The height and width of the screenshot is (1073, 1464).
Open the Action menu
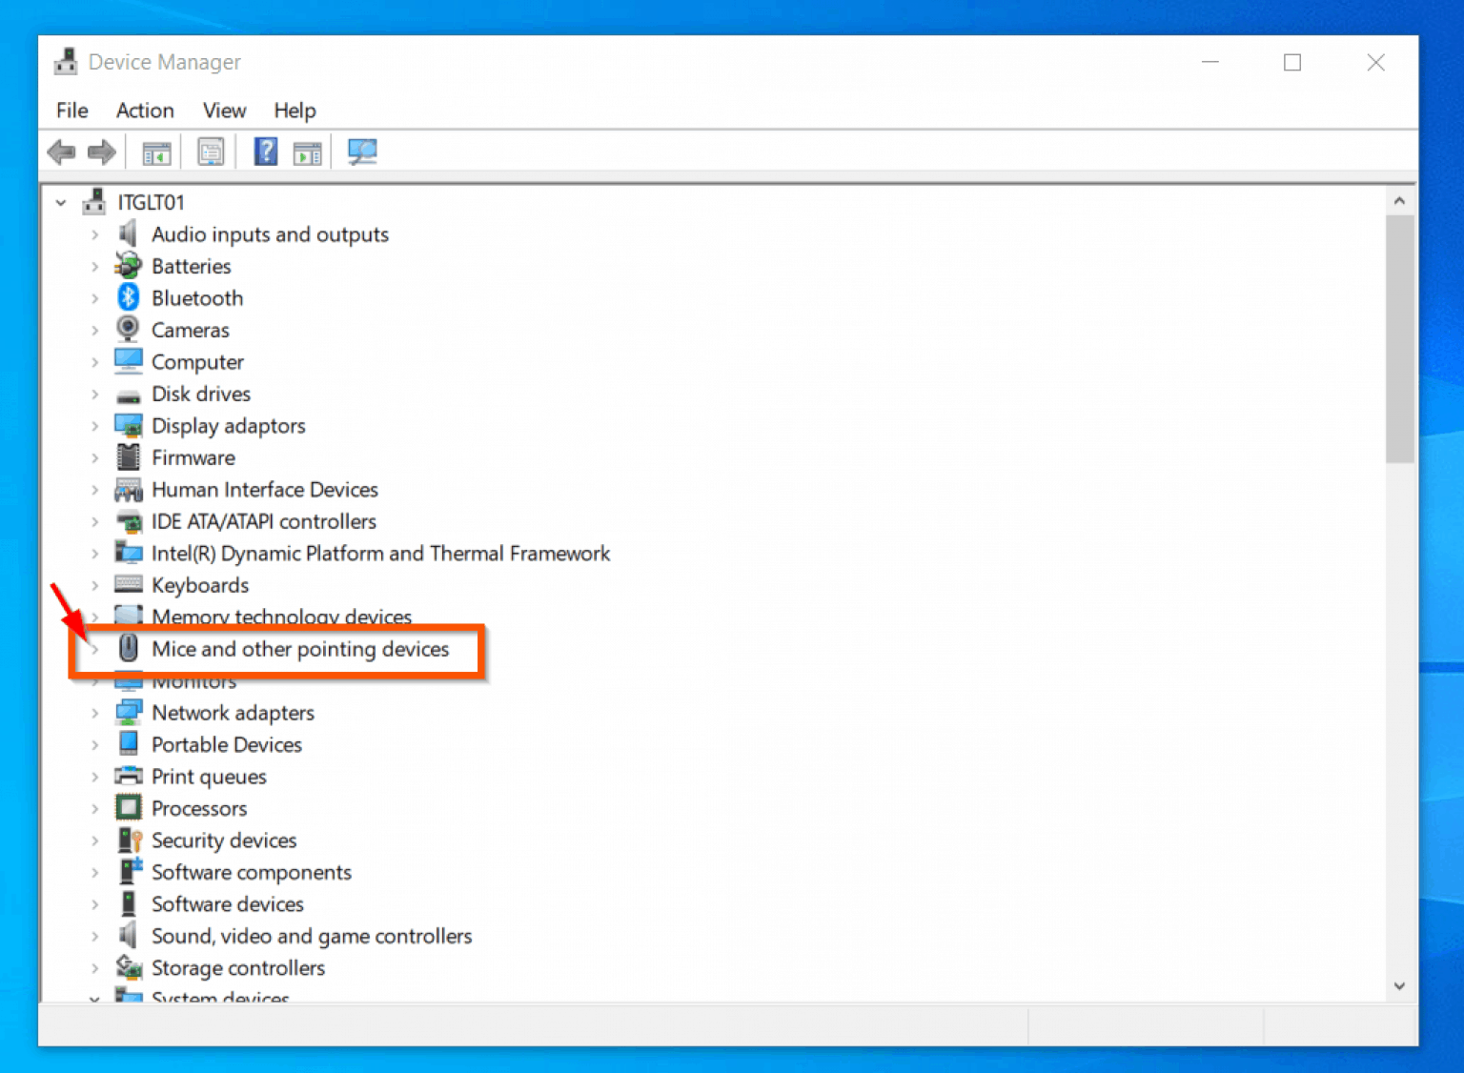(x=144, y=111)
